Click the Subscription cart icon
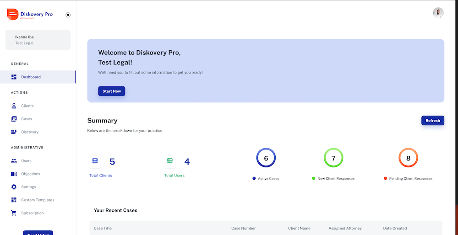Viewport: 458px width, 235px height. [x=14, y=213]
